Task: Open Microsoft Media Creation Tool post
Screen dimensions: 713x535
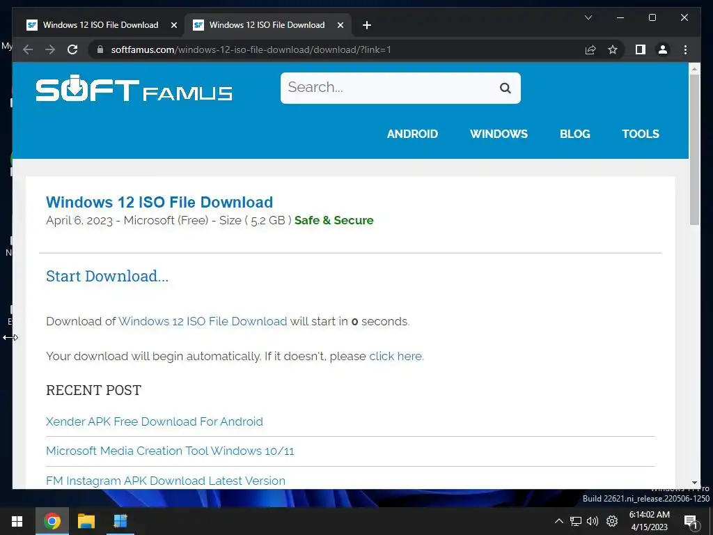Action: (170, 451)
